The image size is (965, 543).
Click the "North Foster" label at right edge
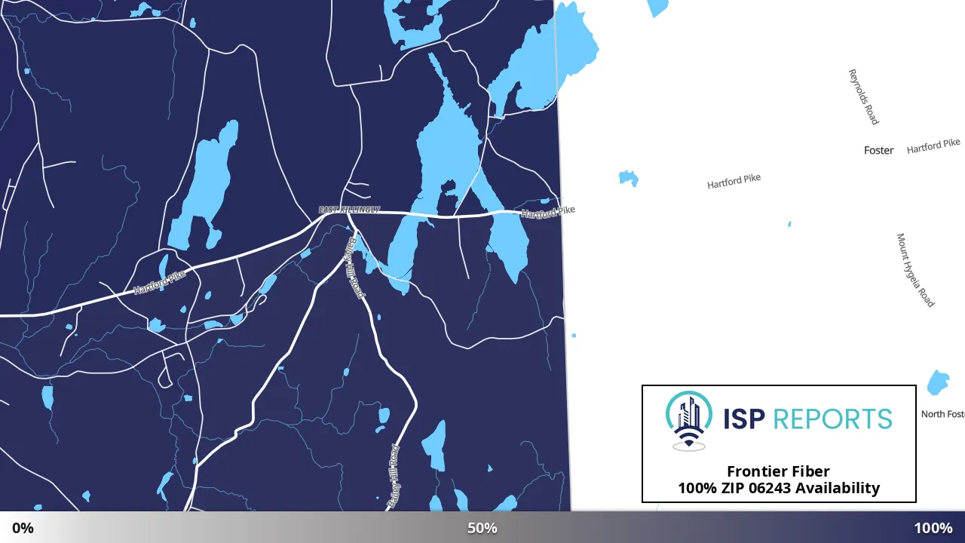[943, 414]
